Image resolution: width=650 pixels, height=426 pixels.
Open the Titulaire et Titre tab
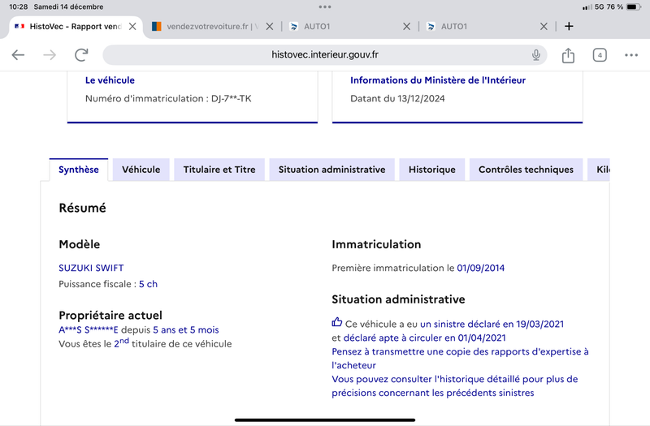219,170
